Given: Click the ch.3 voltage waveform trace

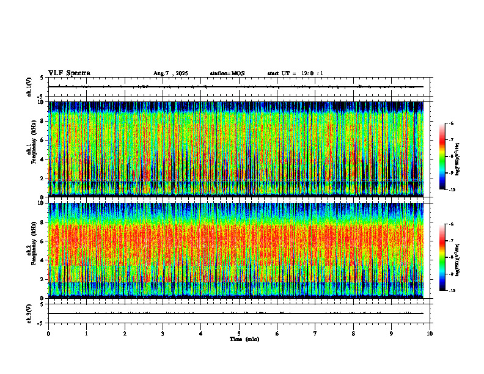Looking at the screenshot, I should 236,313.
